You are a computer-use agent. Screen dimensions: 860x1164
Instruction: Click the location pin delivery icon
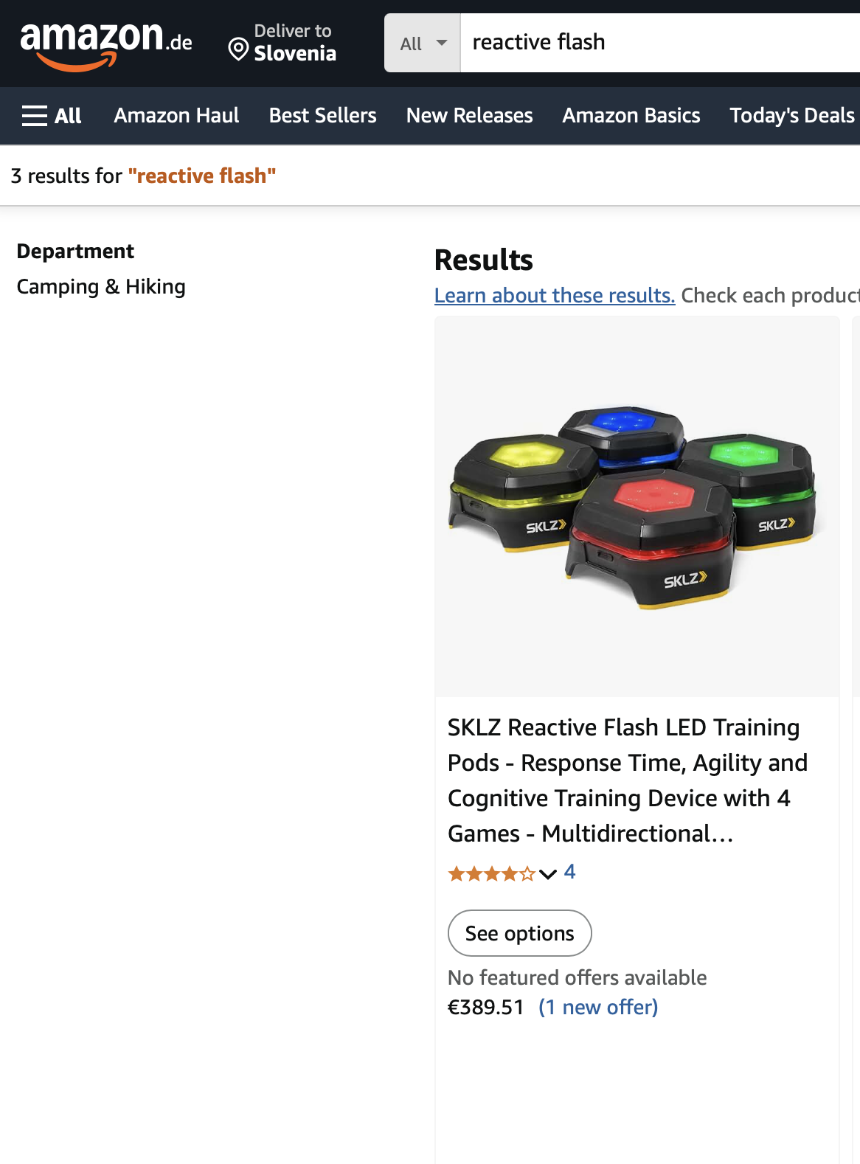pyautogui.click(x=238, y=49)
